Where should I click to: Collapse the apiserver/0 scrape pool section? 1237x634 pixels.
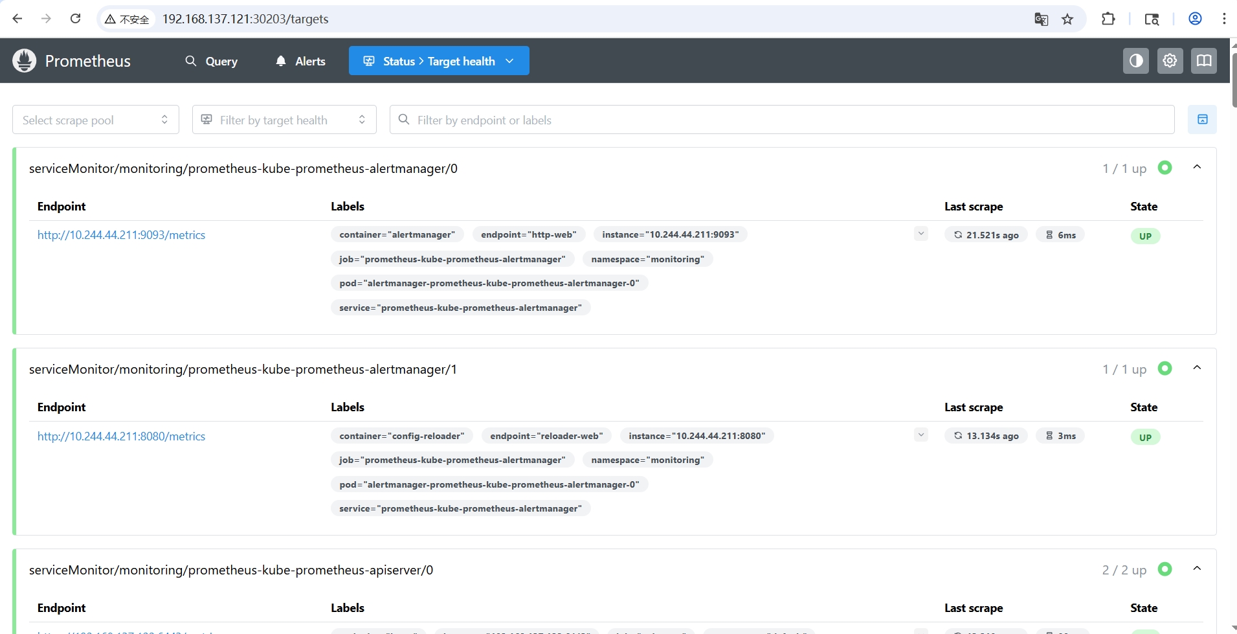pos(1197,569)
